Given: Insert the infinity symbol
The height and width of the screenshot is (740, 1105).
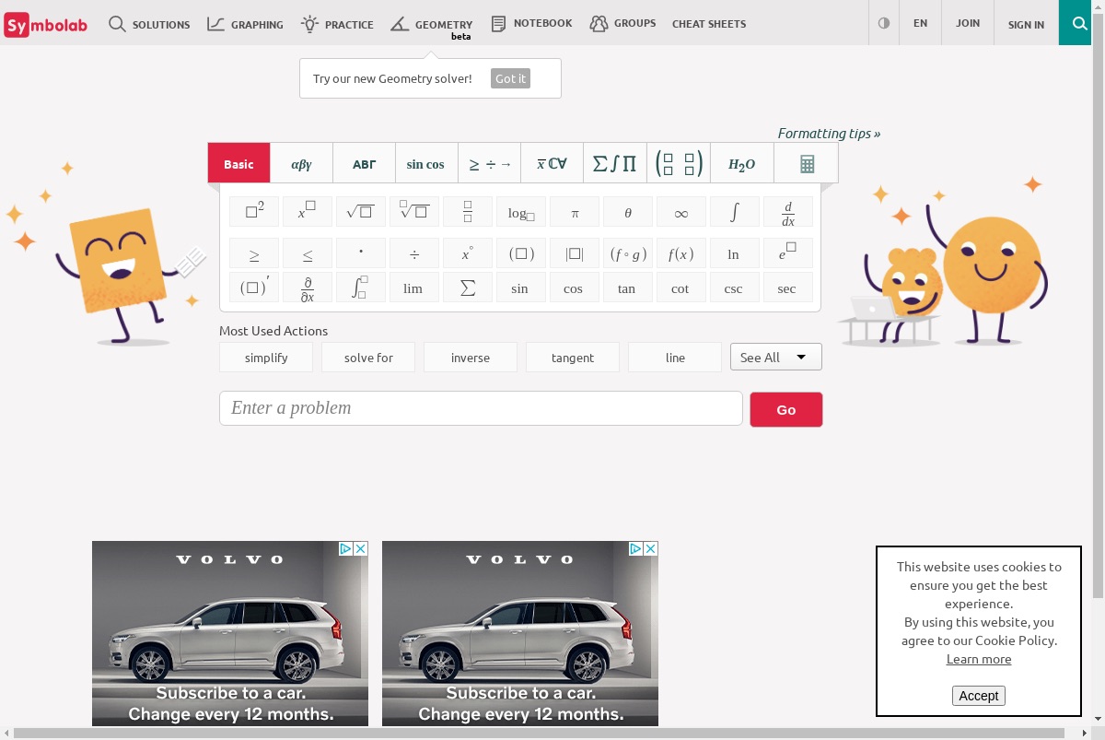Looking at the screenshot, I should (x=681, y=212).
